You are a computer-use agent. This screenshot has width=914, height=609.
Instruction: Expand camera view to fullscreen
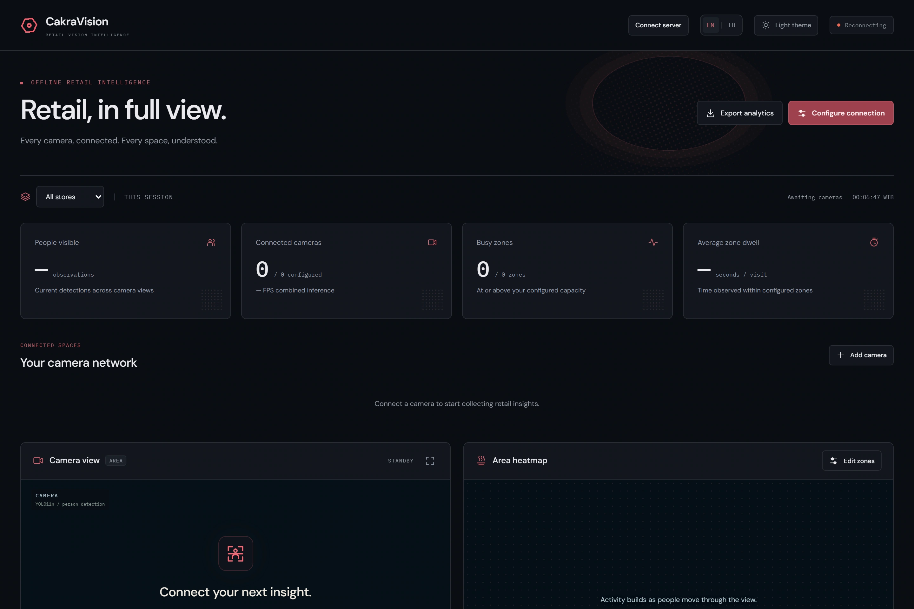point(430,461)
